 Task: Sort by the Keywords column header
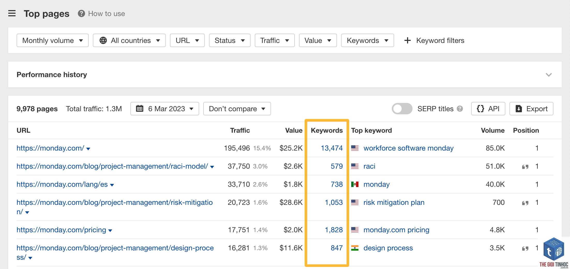[x=327, y=130]
